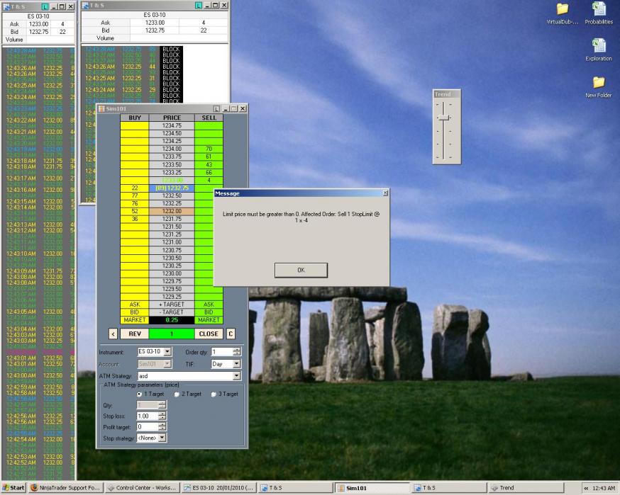Click buy-side bid size 36 cell
Screen dimensions: 620x495
(x=135, y=219)
